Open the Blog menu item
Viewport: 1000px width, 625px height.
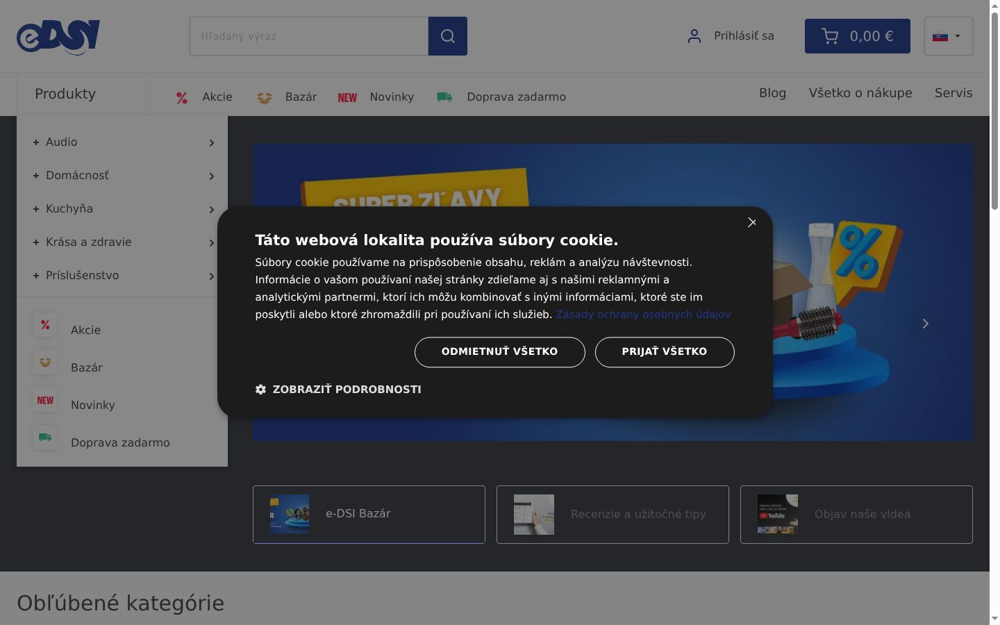pos(772,93)
